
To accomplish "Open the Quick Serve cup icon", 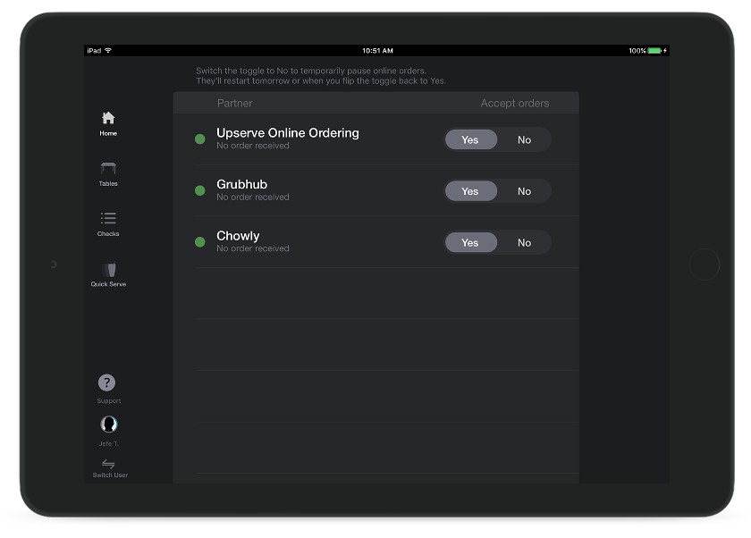I will pos(109,270).
